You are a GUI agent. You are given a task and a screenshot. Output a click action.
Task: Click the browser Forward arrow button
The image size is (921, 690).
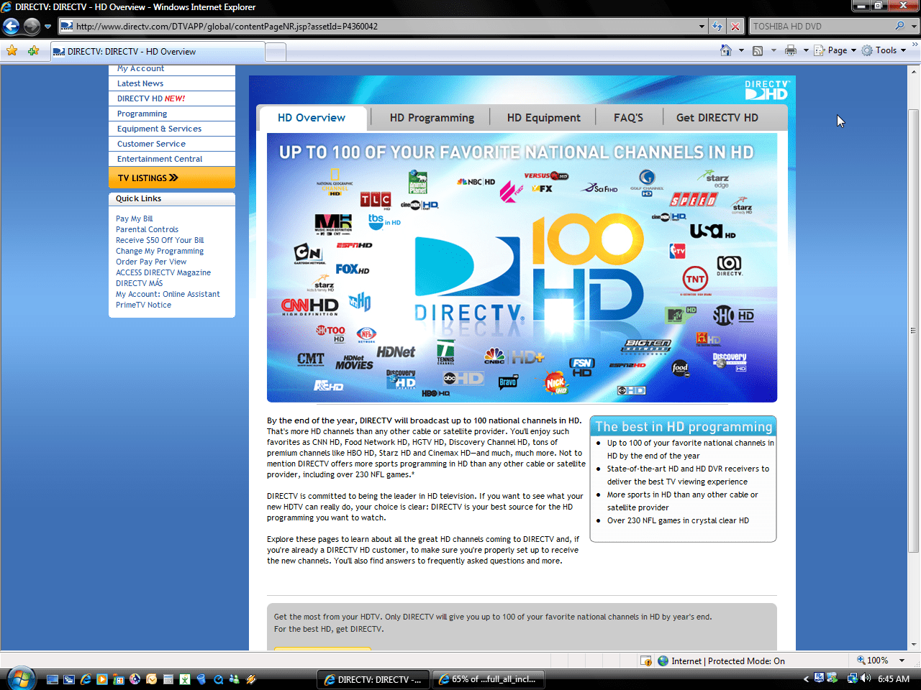(x=32, y=27)
